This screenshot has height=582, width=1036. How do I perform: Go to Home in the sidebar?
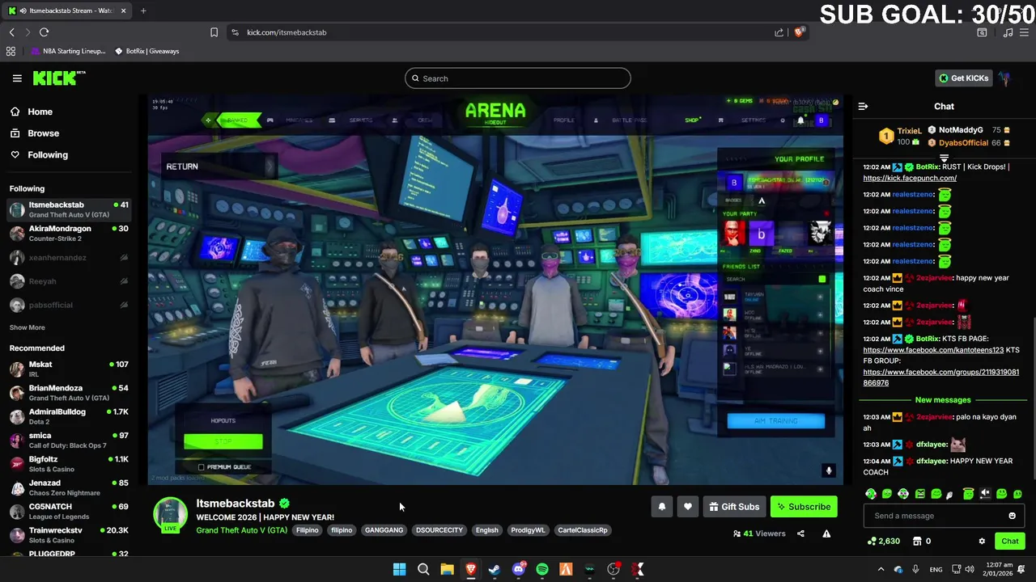click(x=40, y=112)
